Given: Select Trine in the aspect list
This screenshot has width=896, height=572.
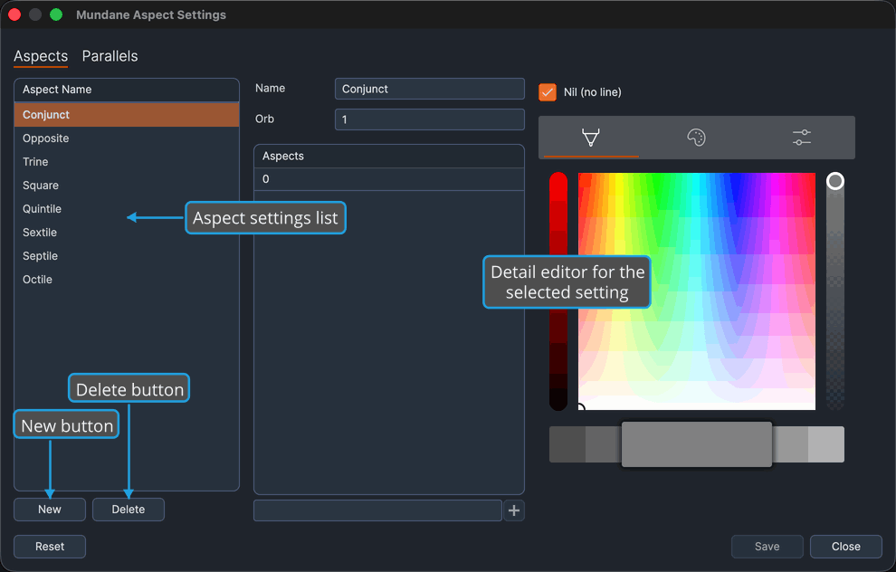Looking at the screenshot, I should tap(127, 162).
